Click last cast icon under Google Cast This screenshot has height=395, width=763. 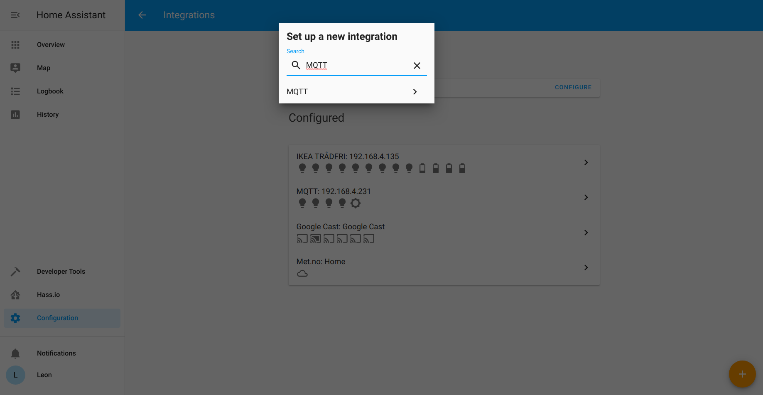click(369, 238)
